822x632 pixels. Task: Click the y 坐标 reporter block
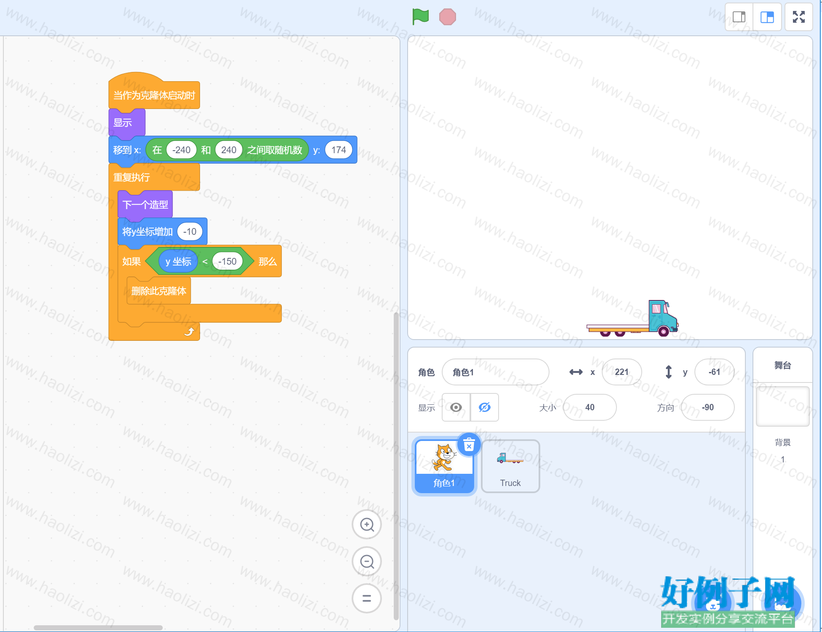pos(178,262)
